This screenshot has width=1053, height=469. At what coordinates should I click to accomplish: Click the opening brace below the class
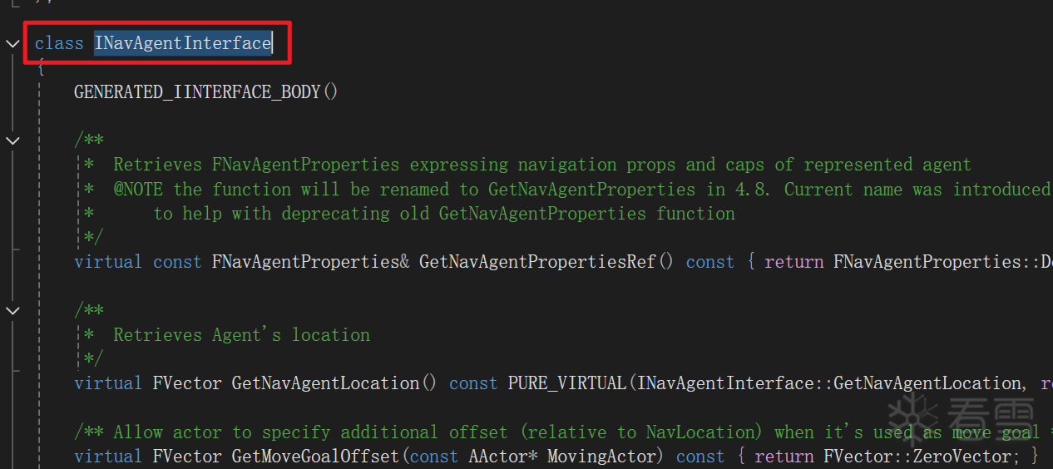(41, 69)
